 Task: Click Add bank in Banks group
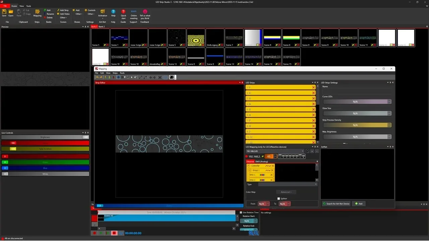(47, 10)
